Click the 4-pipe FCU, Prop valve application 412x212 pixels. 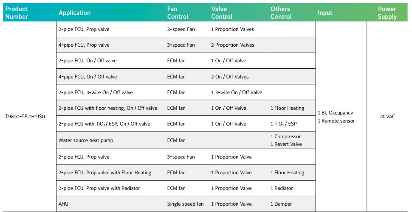[84, 45]
